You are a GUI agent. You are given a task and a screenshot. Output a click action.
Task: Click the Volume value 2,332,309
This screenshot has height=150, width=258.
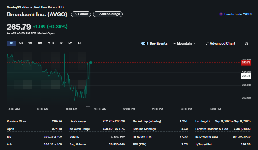(x=118, y=137)
